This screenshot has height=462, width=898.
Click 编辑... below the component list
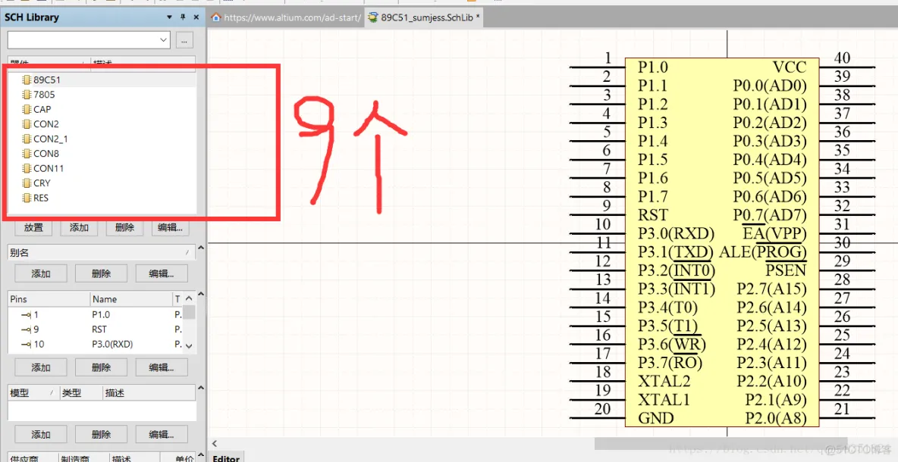point(170,227)
